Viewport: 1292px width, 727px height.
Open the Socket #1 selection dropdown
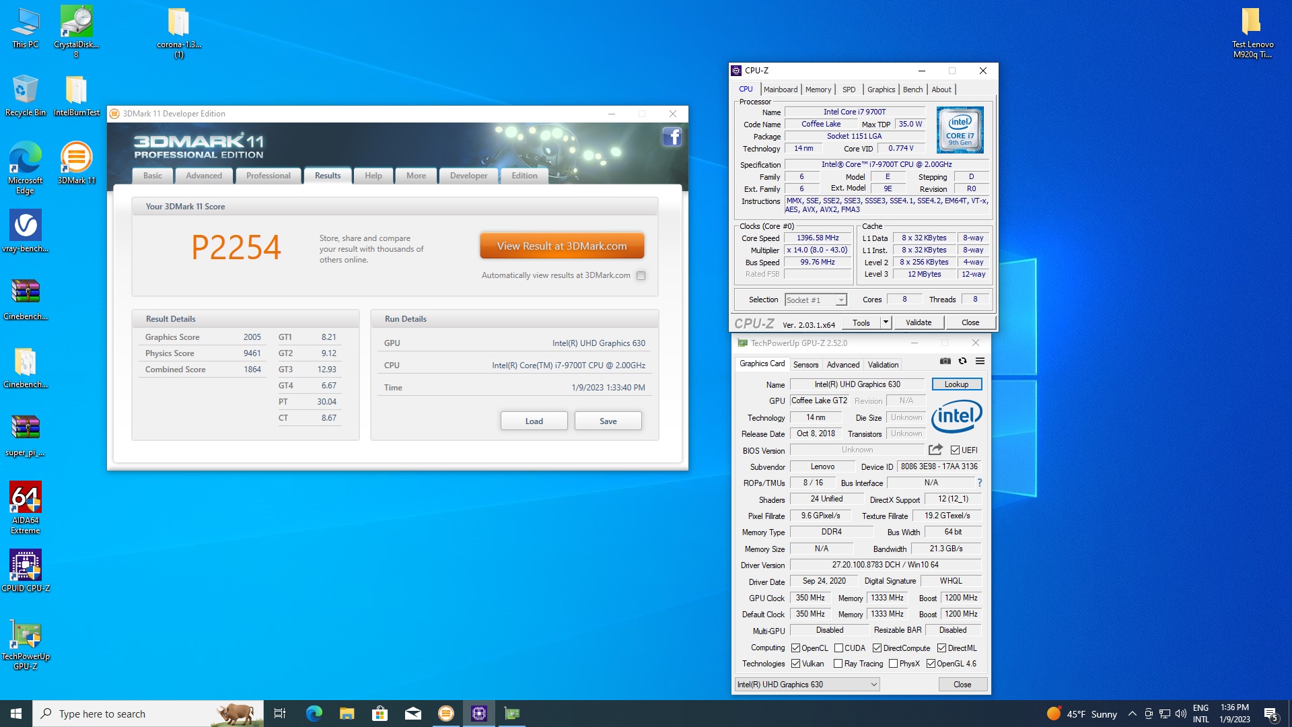pyautogui.click(x=816, y=300)
